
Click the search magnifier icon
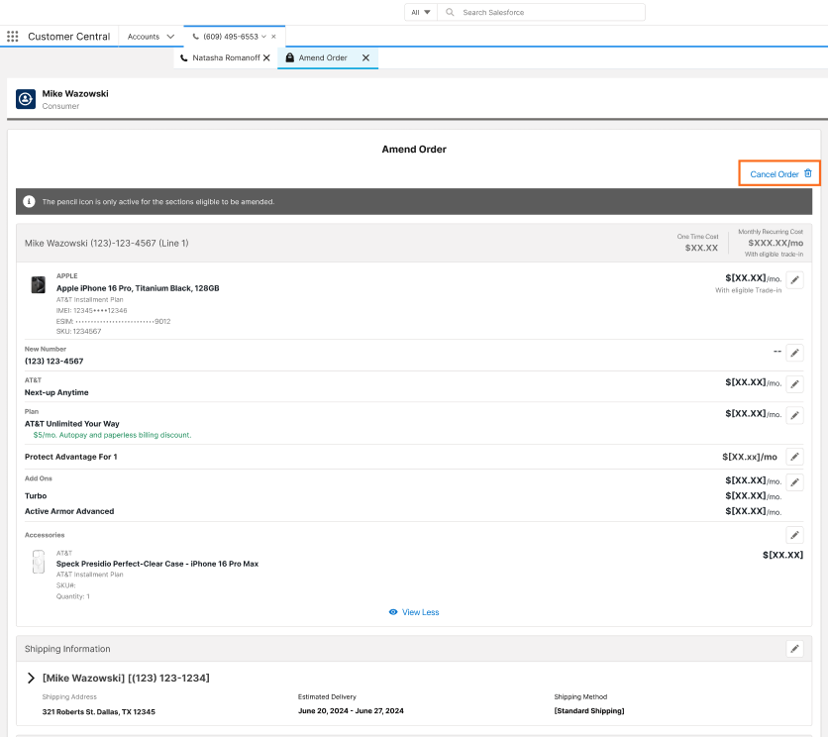[x=450, y=12]
